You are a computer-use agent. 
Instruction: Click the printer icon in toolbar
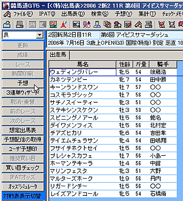click(x=19, y=24)
